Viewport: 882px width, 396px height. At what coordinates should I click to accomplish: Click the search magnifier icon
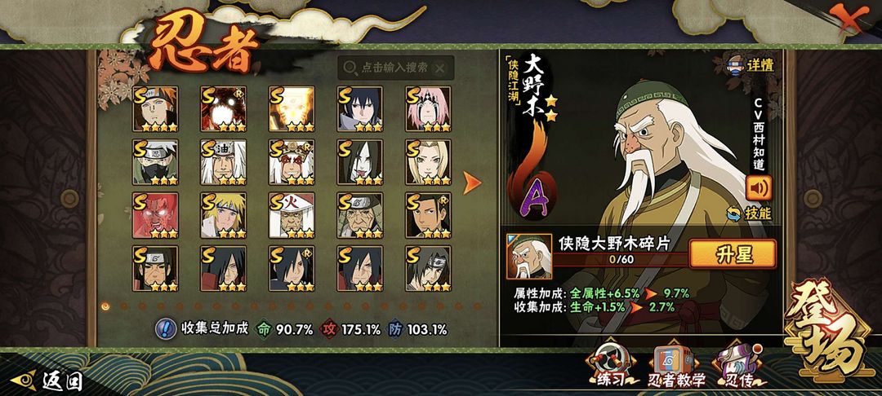click(350, 68)
